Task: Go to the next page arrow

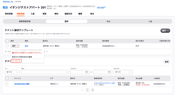Action: 92,90
